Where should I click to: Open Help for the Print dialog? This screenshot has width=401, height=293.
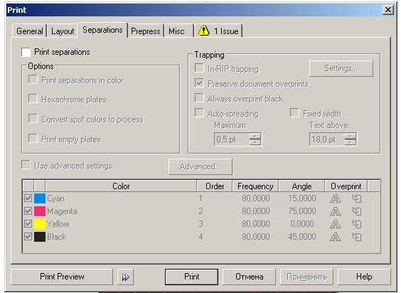pyautogui.click(x=364, y=277)
